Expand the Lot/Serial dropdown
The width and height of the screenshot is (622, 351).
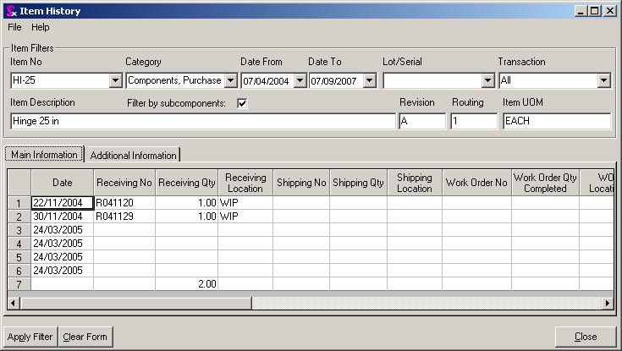pos(487,81)
